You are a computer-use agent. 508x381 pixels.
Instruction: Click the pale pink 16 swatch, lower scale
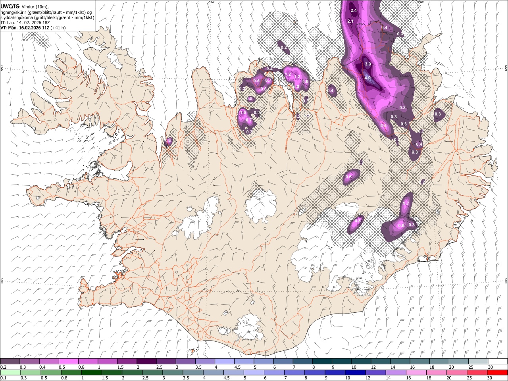point(416,372)
